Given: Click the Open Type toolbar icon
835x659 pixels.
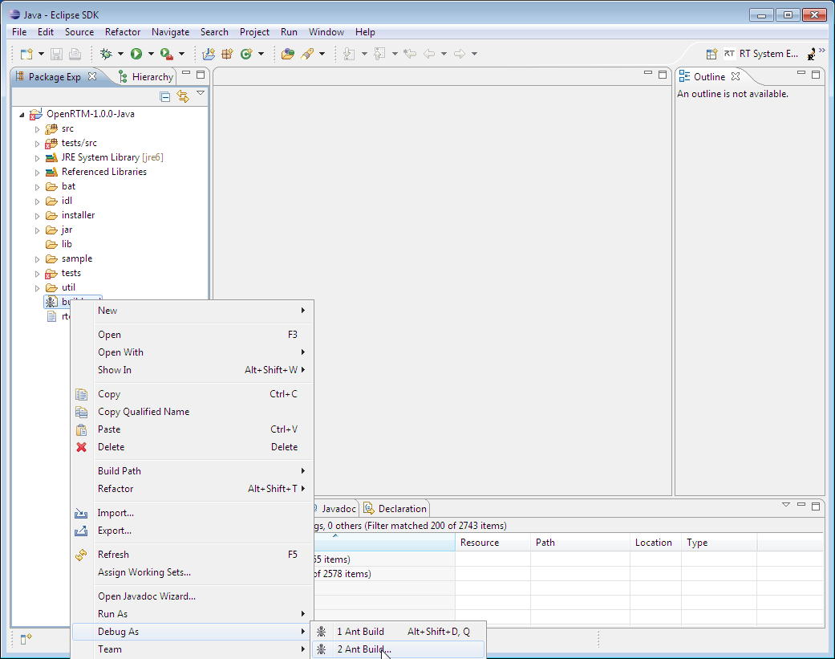Looking at the screenshot, I should pos(288,54).
